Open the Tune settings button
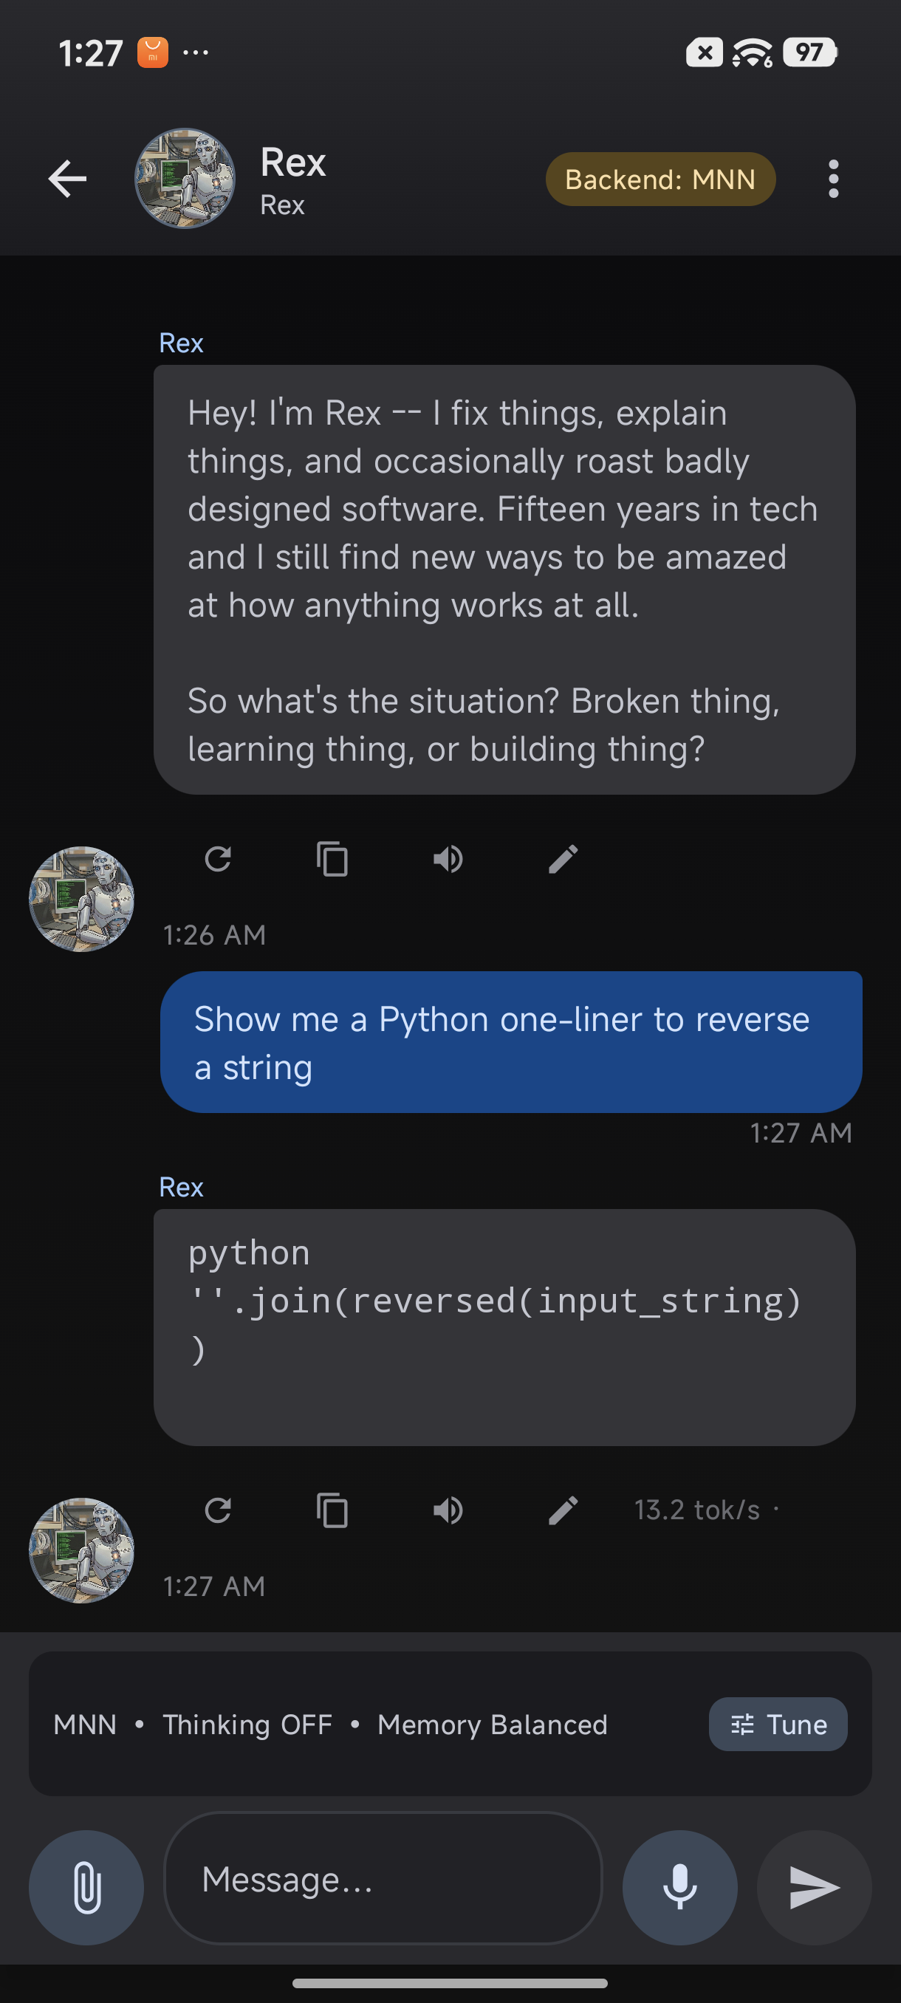Viewport: 901px width, 2003px height. [x=778, y=1724]
